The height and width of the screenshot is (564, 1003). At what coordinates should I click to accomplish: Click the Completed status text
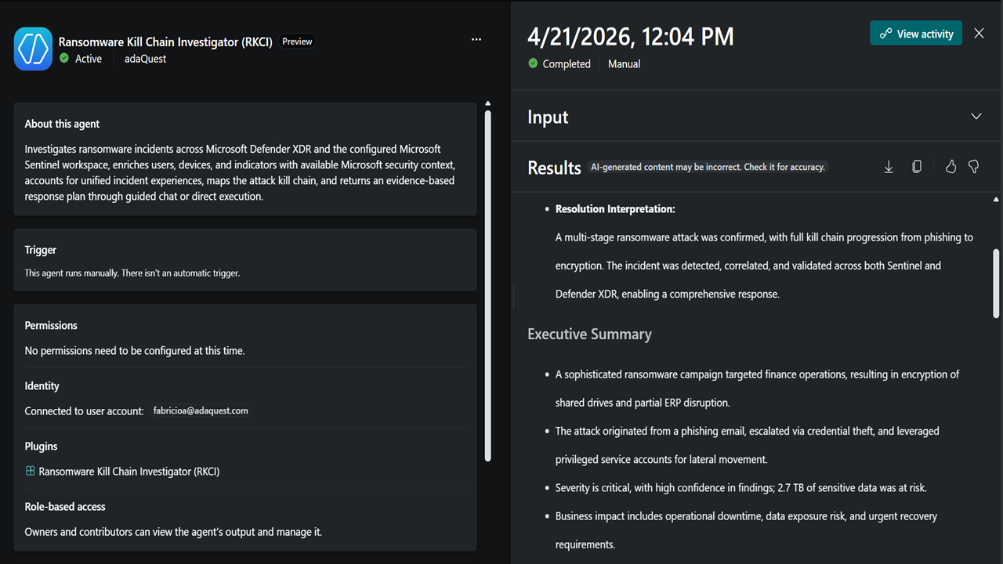click(x=567, y=64)
